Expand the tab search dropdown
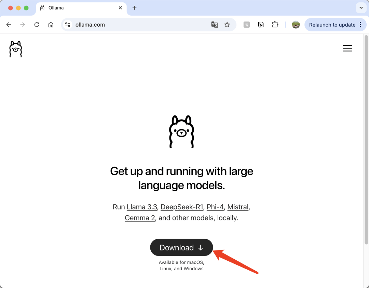 361,8
